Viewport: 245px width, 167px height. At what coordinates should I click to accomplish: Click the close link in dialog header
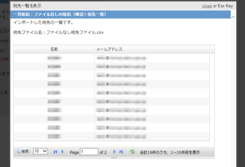(x=207, y=6)
